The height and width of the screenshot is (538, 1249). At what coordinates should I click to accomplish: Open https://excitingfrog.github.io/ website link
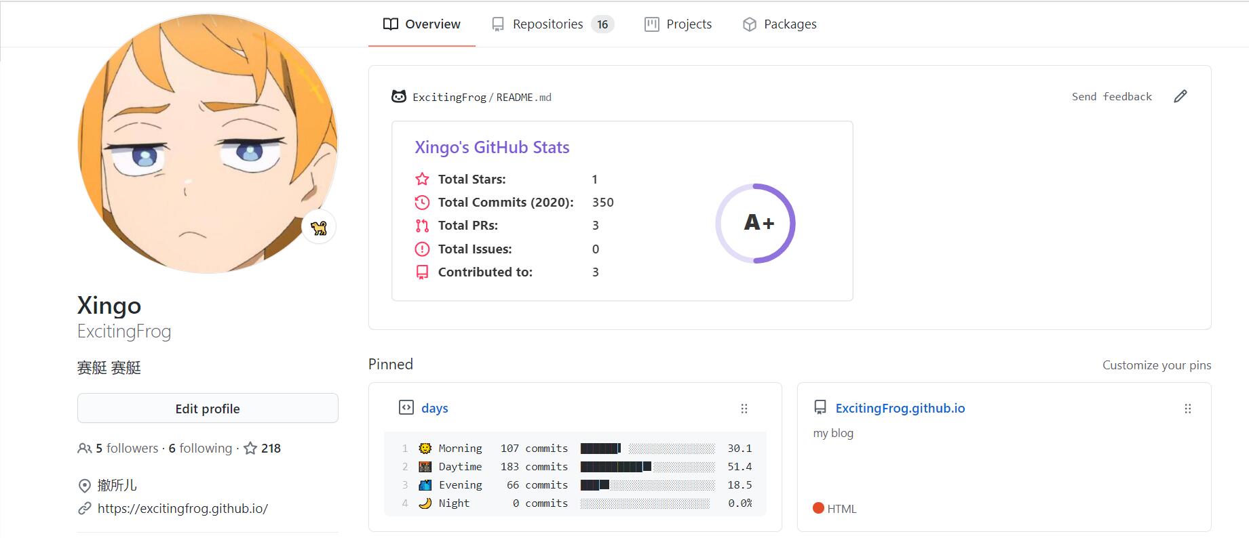click(182, 508)
